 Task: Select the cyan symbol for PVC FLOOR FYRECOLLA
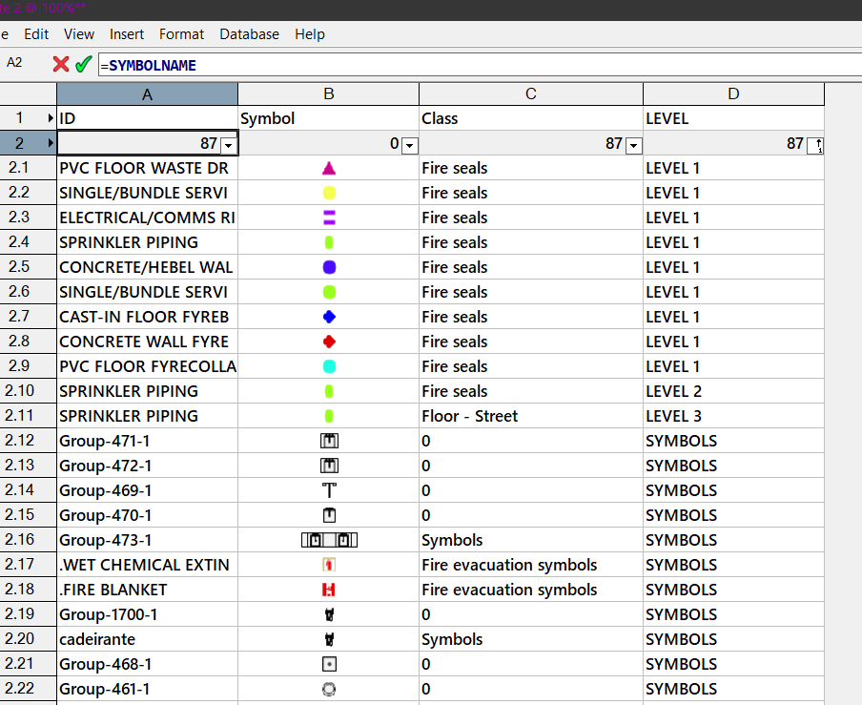pyautogui.click(x=329, y=366)
